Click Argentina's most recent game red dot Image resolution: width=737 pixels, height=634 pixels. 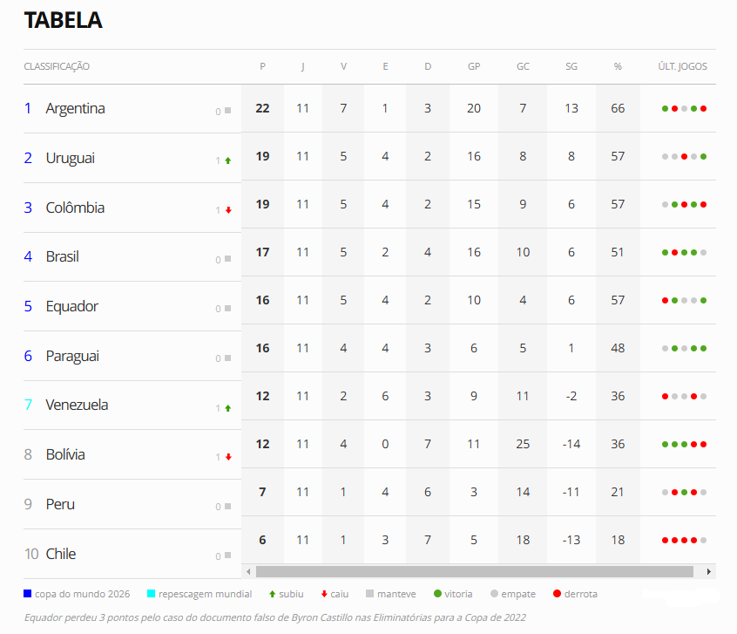[703, 109]
